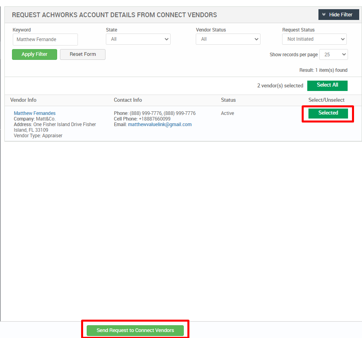This screenshot has height=338, width=362.
Task: Open the Request Status dropdown showing Not Initiated
Action: pos(314,39)
